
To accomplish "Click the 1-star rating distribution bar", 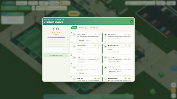I will pos(56,46).
